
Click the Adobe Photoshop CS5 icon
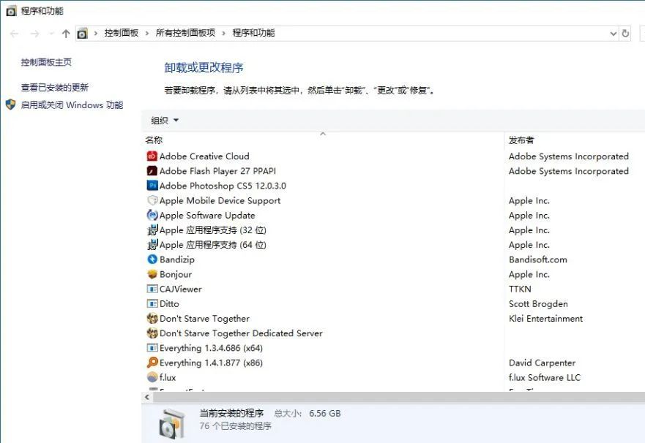coord(152,186)
